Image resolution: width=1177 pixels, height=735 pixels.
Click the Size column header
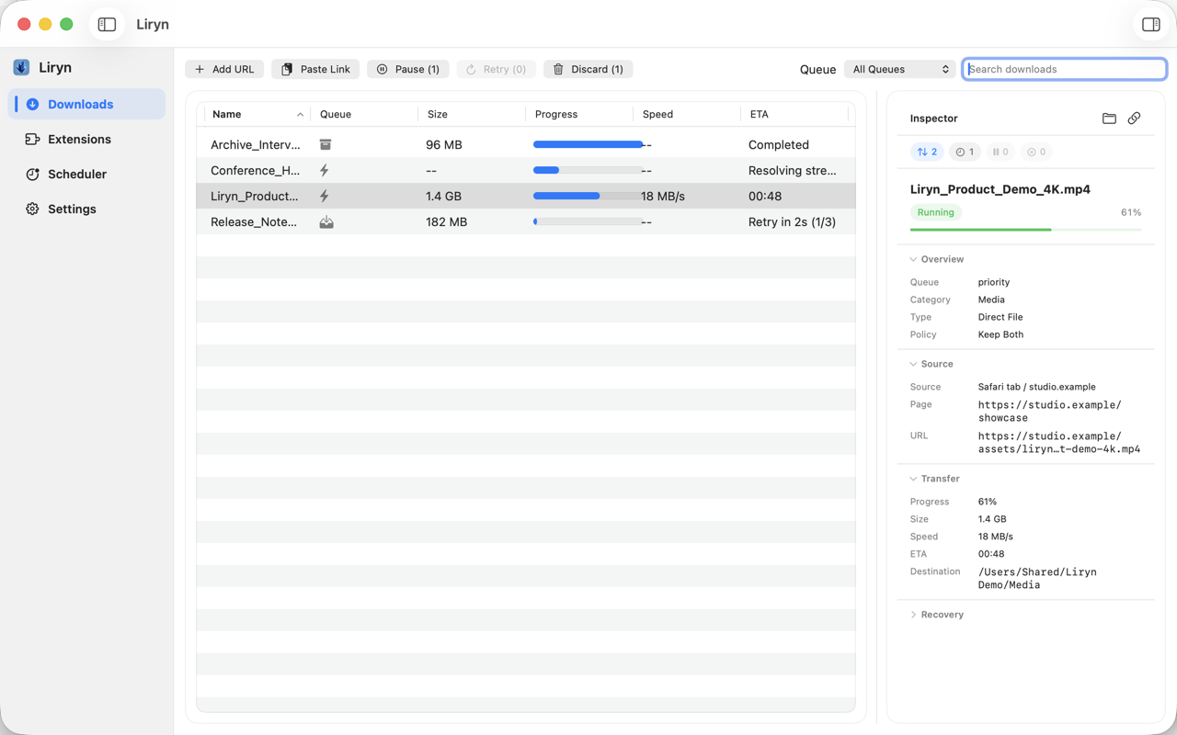point(472,114)
